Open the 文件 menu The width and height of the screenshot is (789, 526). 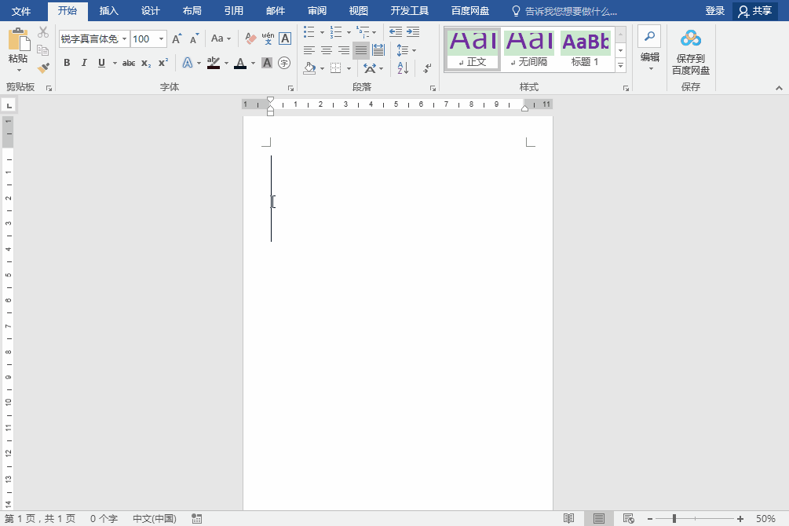click(21, 11)
